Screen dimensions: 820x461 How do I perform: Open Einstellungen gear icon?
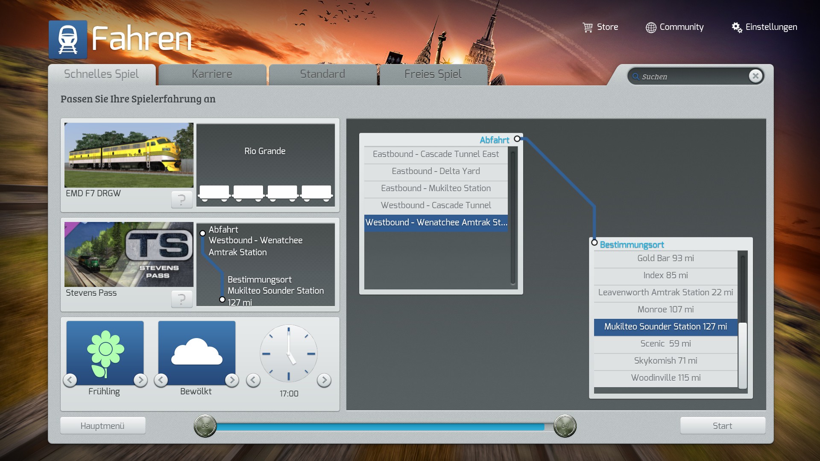736,27
